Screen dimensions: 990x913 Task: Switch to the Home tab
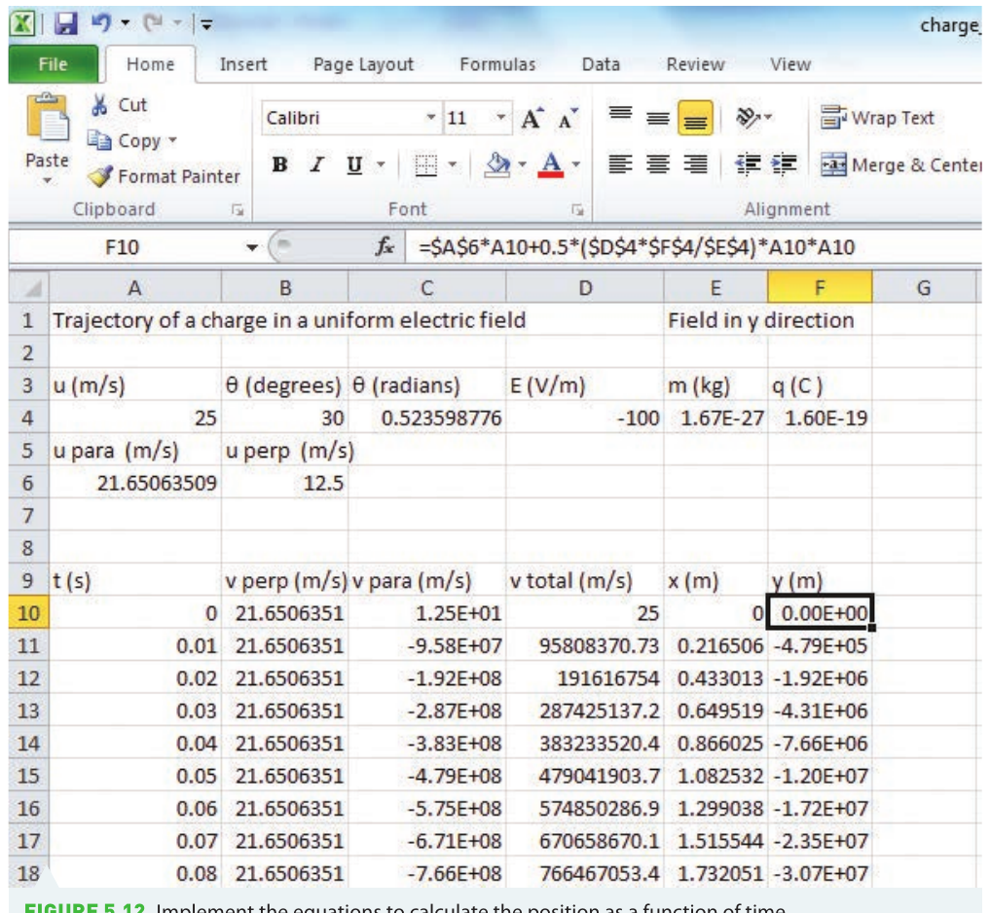coord(150,64)
